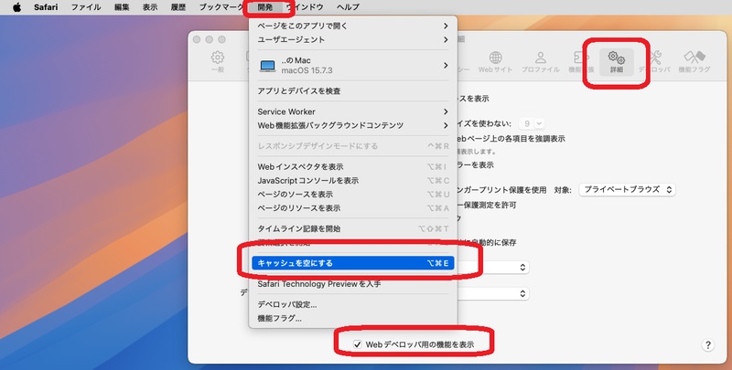Open the ブックマーク menu

[x=221, y=7]
